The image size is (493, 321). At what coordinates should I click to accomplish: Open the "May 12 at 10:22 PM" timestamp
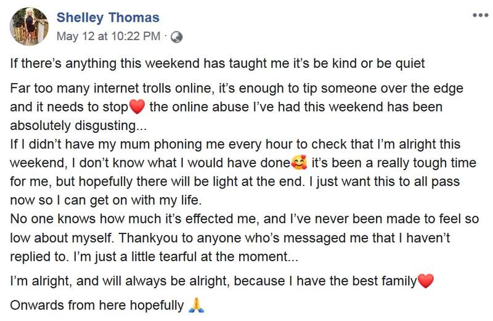click(x=108, y=36)
